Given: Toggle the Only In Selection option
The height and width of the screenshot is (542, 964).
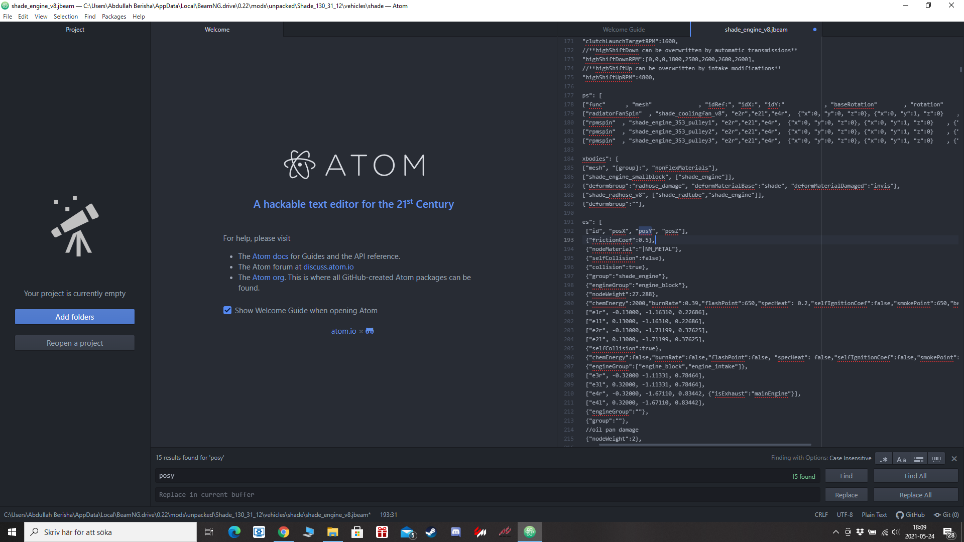Looking at the screenshot, I should point(919,459).
